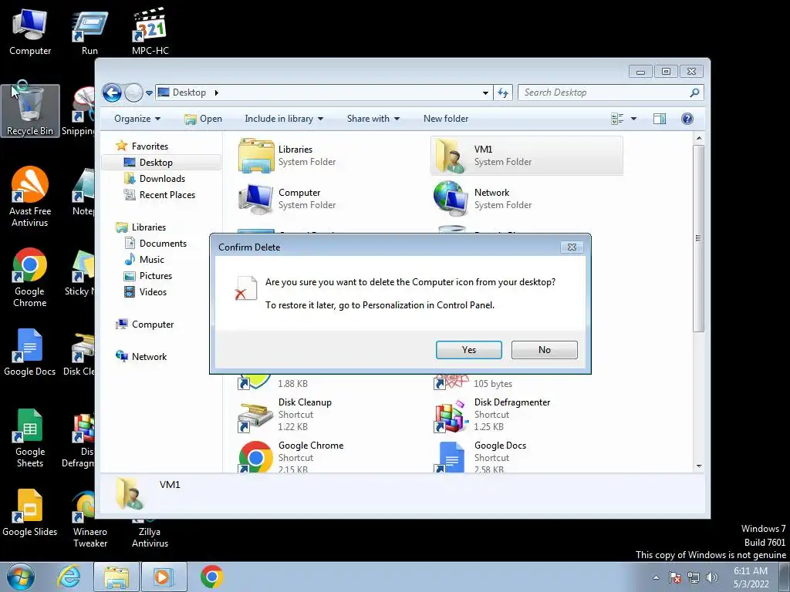The width and height of the screenshot is (790, 592).
Task: Change view with the view icon
Action: pos(617,119)
